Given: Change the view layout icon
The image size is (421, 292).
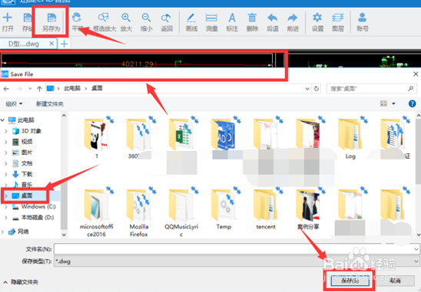Looking at the screenshot, I should (383, 103).
